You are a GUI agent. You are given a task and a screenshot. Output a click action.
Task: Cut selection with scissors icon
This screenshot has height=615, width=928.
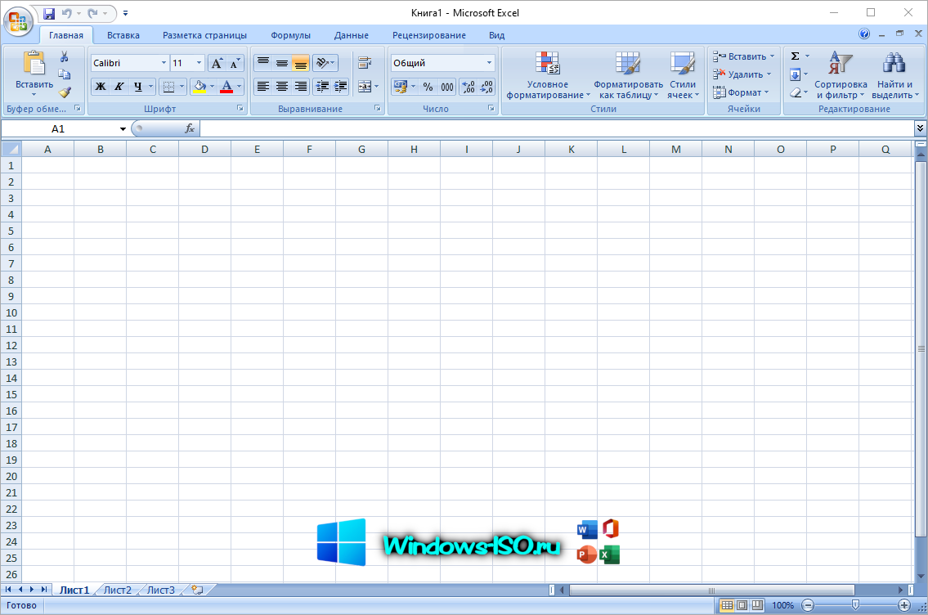(65, 56)
